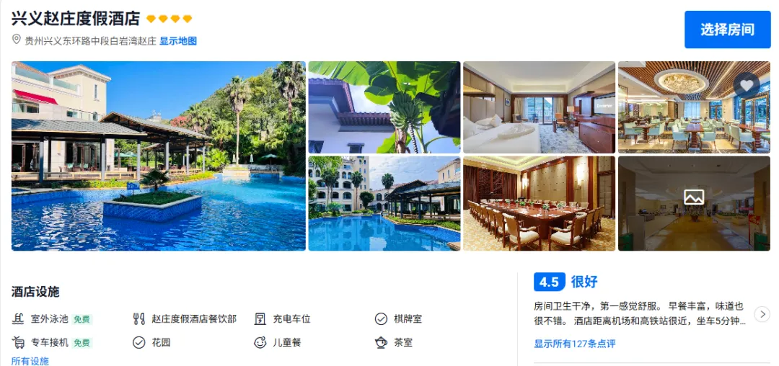Click the fork and knife restaurant icon
Screen dimensions: 779x366
(x=139, y=319)
